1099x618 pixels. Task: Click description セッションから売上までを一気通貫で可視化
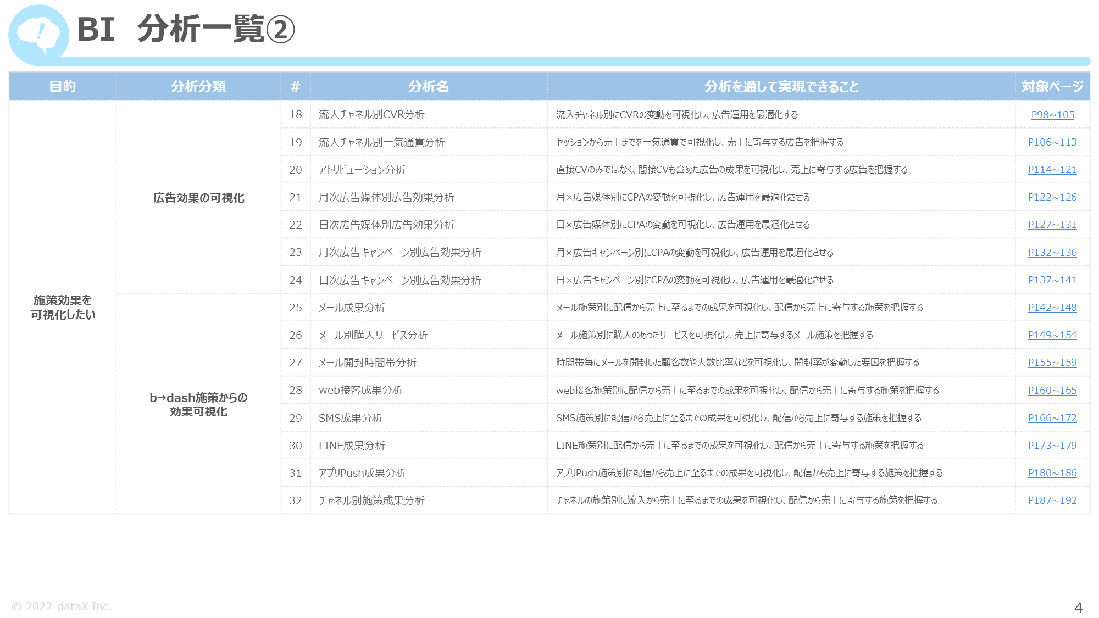point(700,142)
